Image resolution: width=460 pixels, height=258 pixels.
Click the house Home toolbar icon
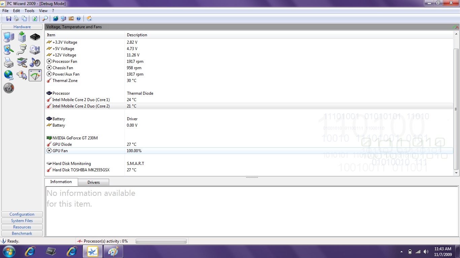tap(89, 18)
